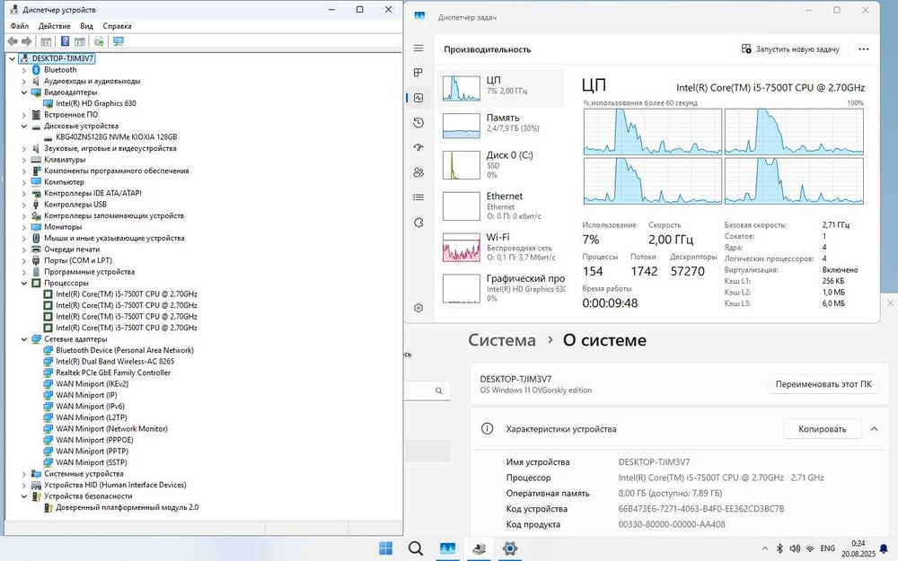Select Bluetooth Device (Personal Area Network)
This screenshot has width=898, height=561.
click(124, 350)
